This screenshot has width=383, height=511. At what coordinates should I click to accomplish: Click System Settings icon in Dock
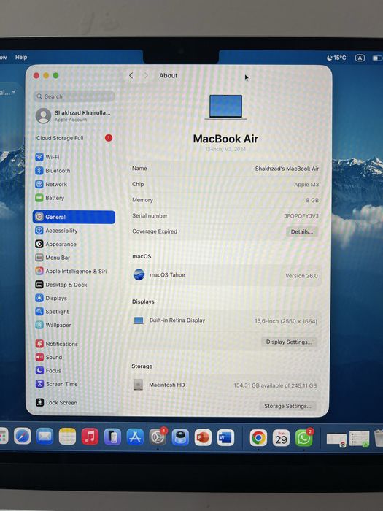pos(158,437)
